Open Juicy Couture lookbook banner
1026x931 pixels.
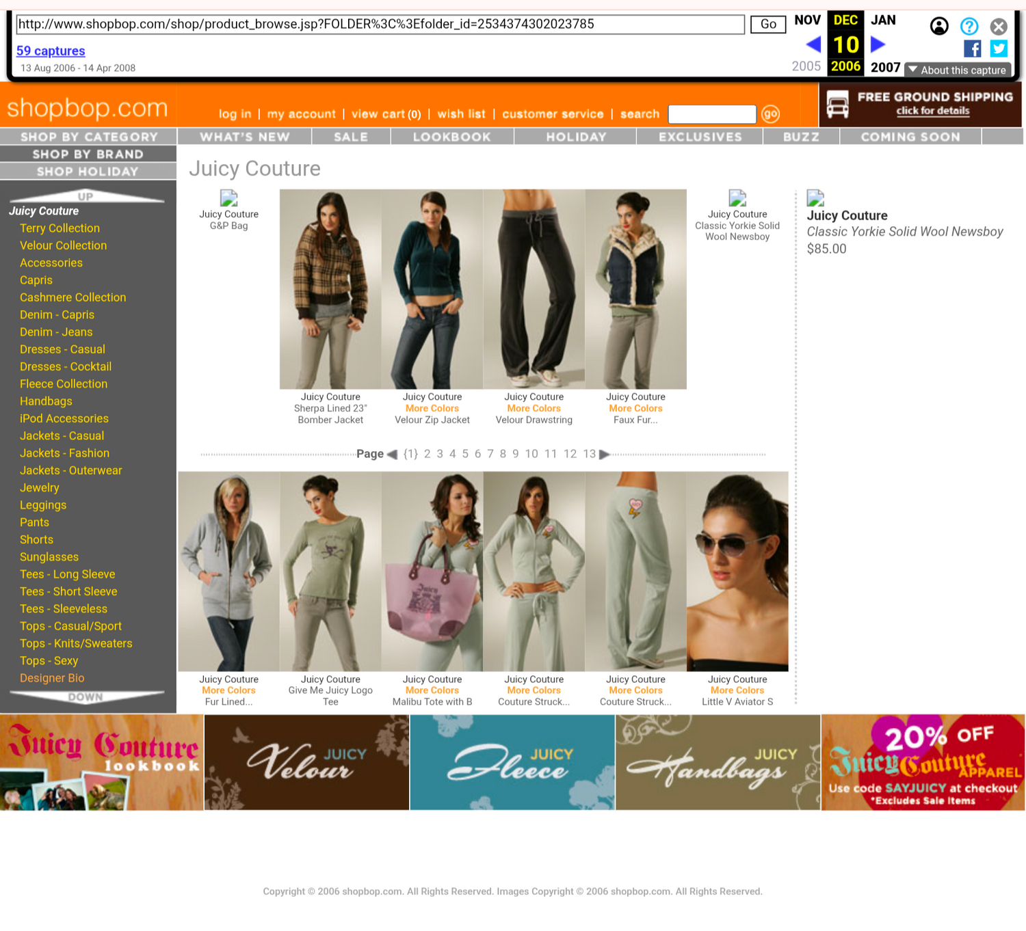[102, 763]
